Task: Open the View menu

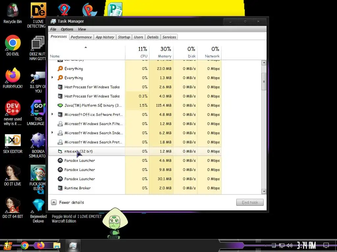Action: (82, 29)
